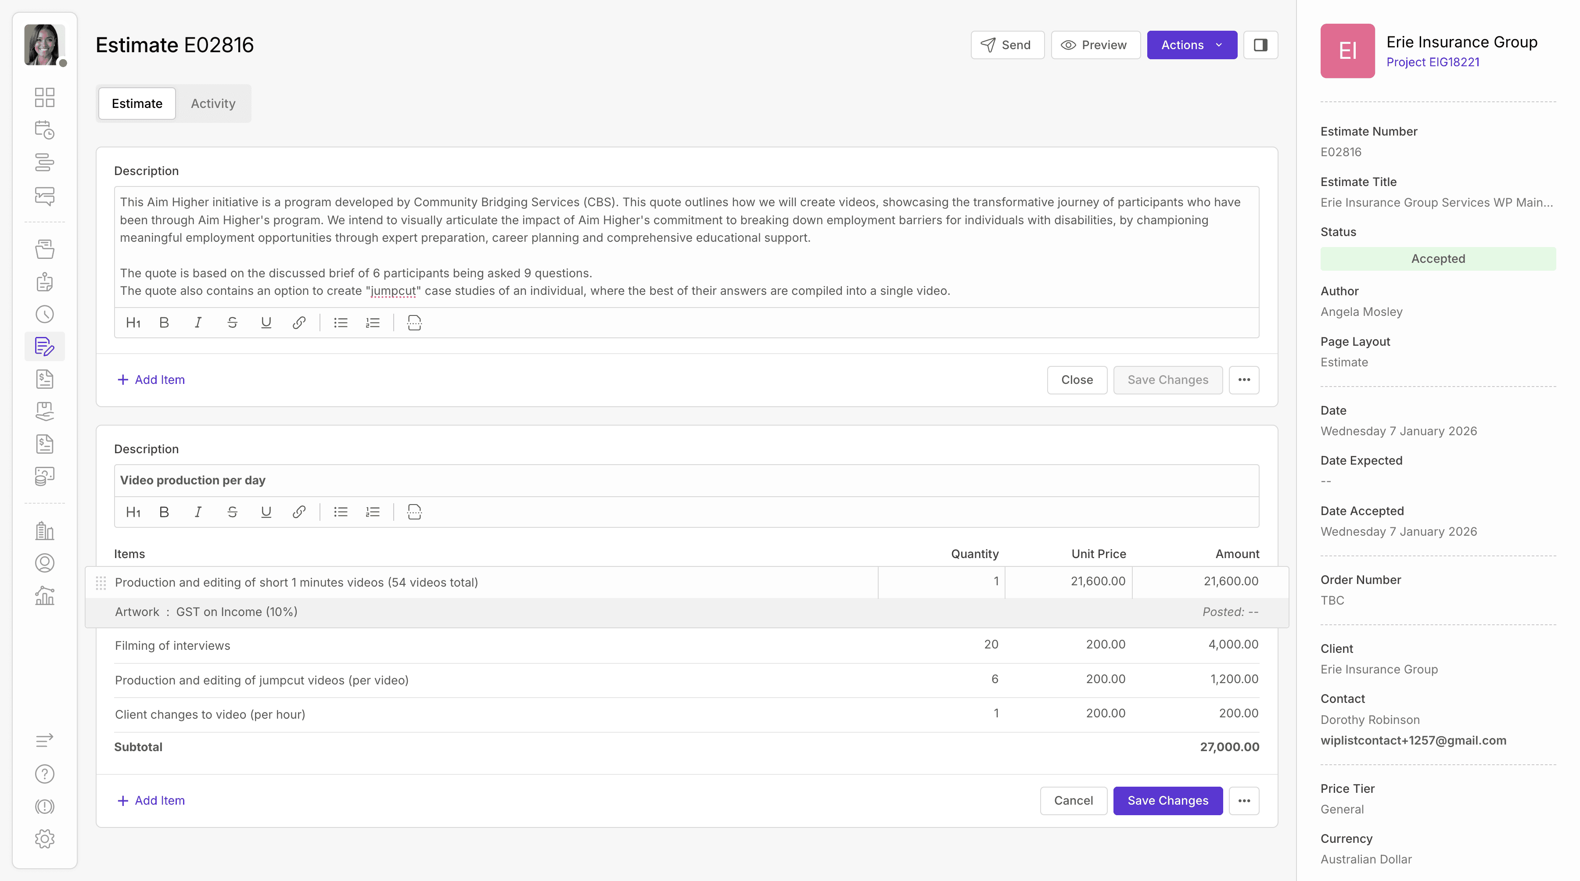Toggle underline in Video production editor
The width and height of the screenshot is (1580, 881).
point(266,512)
